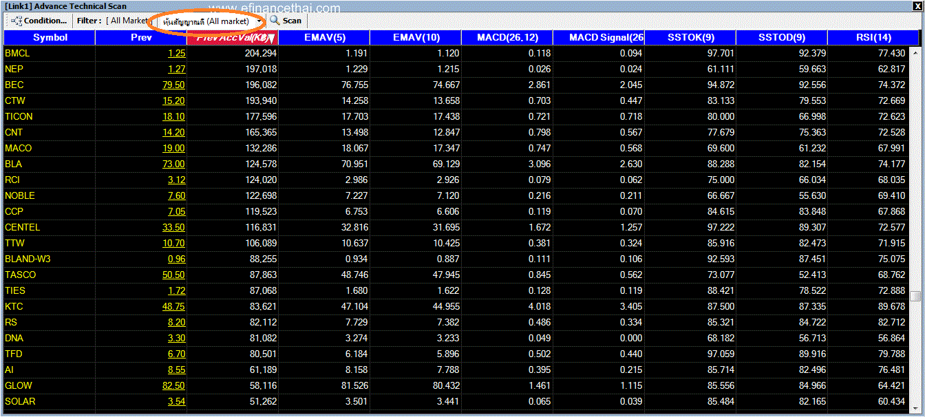This screenshot has height=417, width=925.
Task: Click the value 204,294 in BMCL row
Action: point(260,53)
